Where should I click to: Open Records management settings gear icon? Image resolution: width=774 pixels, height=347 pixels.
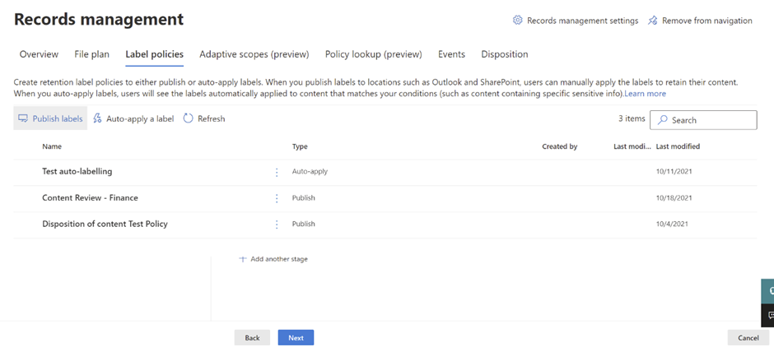(x=518, y=21)
